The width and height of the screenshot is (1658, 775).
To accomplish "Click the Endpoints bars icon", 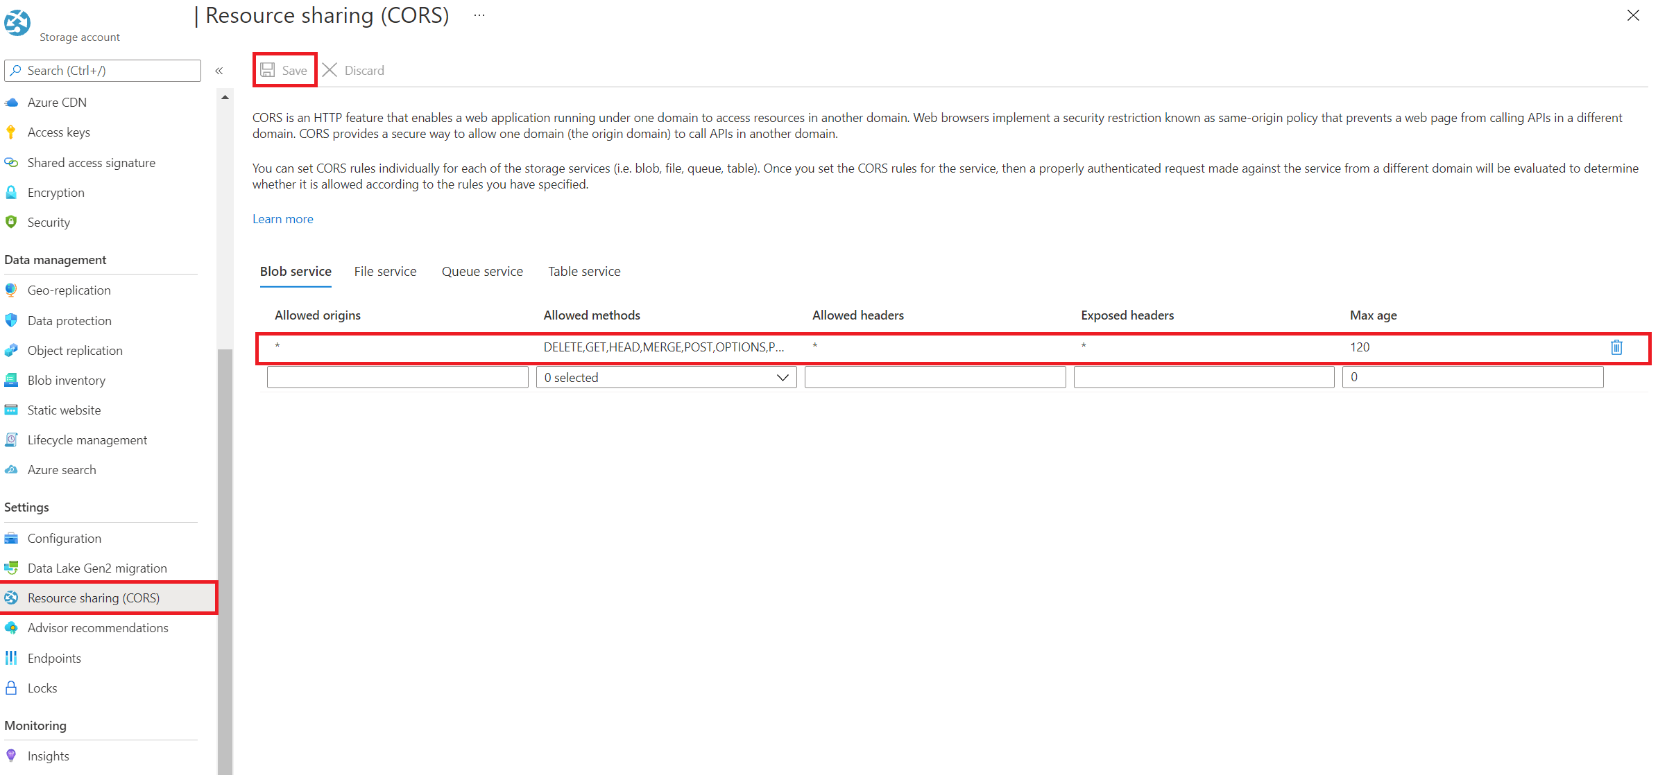I will point(11,658).
